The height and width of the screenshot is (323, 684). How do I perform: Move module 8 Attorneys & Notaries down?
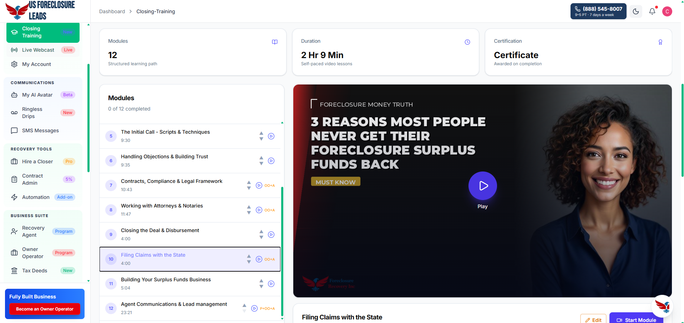[x=249, y=212]
